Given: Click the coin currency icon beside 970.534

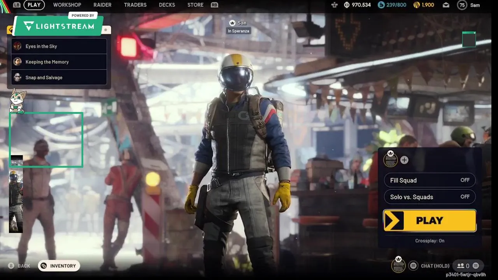Looking at the screenshot, I should click(x=347, y=5).
